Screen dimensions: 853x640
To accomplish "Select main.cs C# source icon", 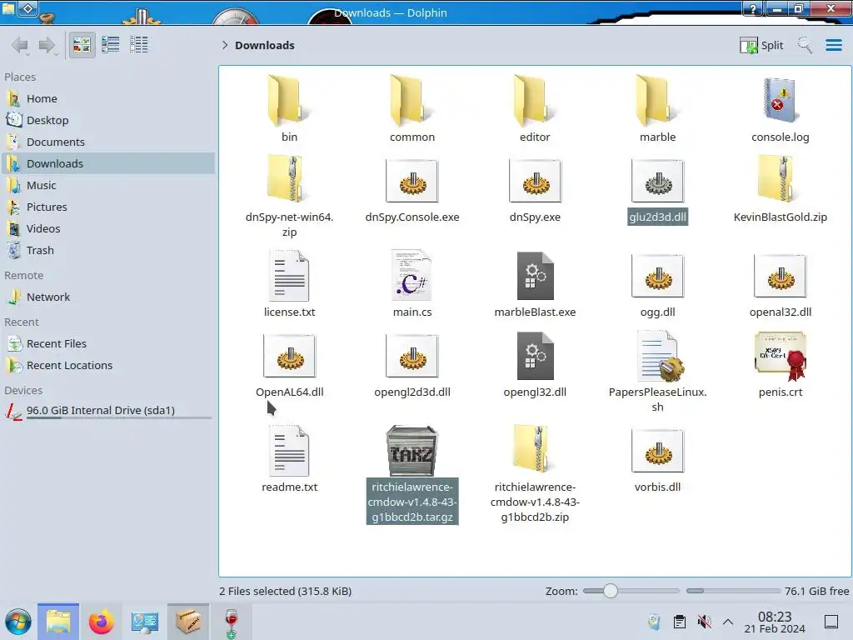I will pos(412,275).
